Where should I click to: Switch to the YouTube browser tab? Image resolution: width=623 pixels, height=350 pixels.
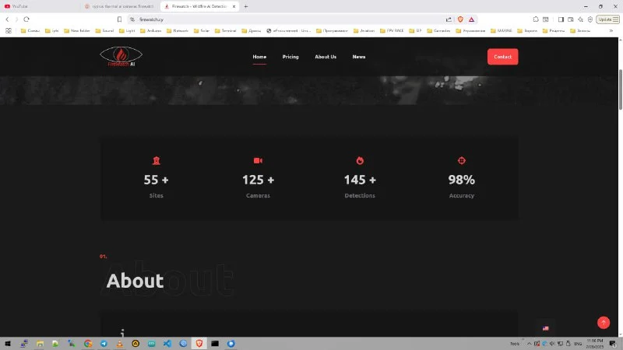click(39, 5)
